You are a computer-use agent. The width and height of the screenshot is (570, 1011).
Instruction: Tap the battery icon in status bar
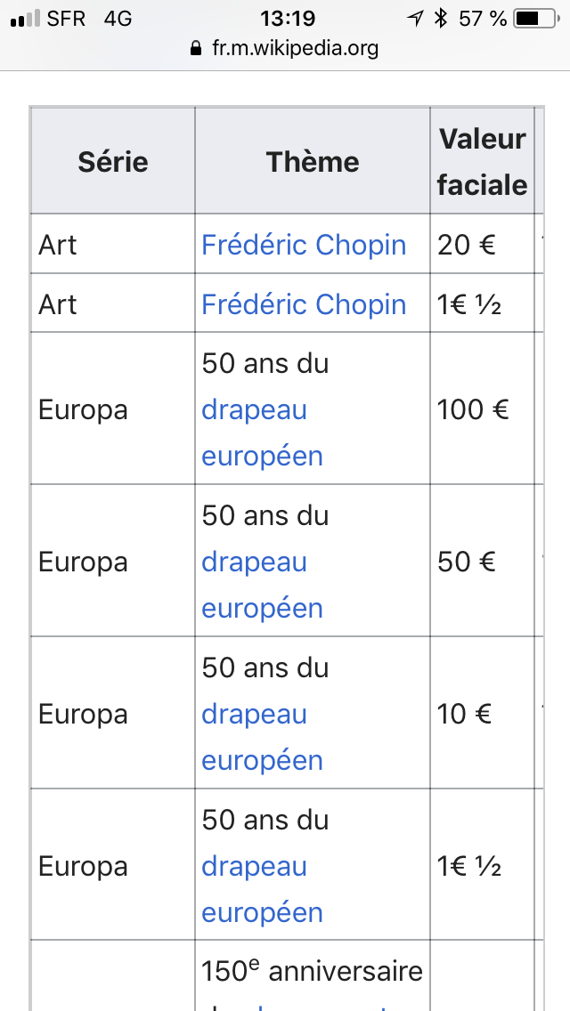[x=537, y=19]
